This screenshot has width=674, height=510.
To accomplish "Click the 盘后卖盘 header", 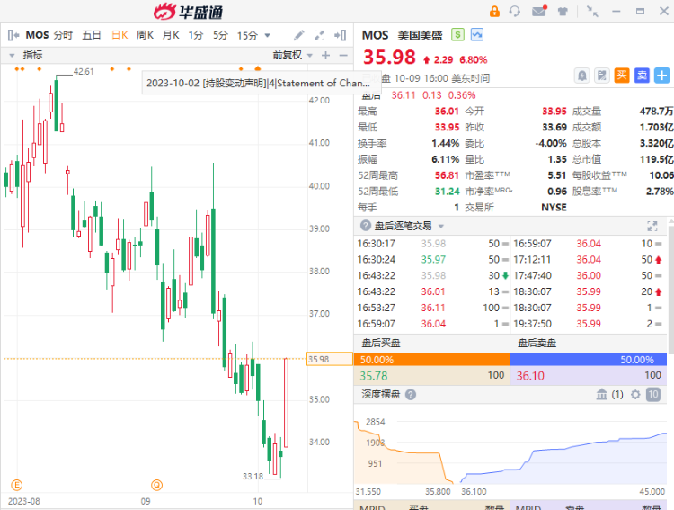I will pos(537,343).
